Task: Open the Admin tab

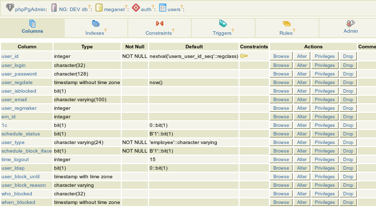Action: point(351,27)
